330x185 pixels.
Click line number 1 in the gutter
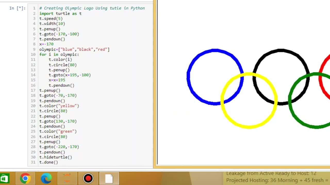[x=34, y=8]
